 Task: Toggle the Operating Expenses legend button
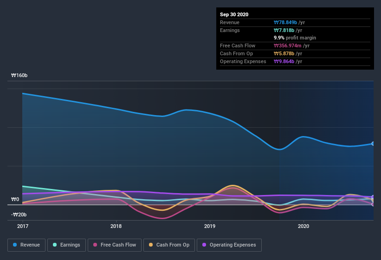(x=229, y=245)
